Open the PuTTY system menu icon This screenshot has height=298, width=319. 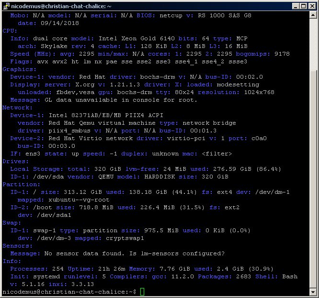(6, 6)
